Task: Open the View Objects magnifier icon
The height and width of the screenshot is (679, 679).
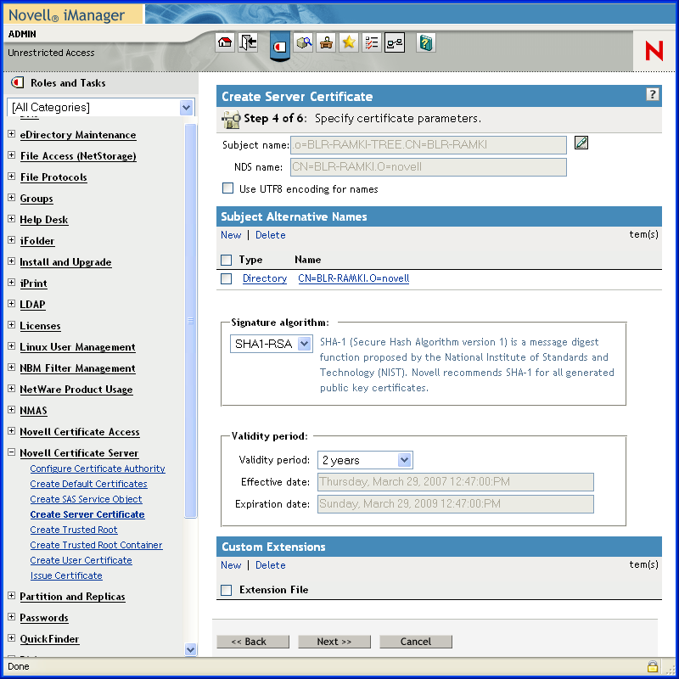Action: 304,42
